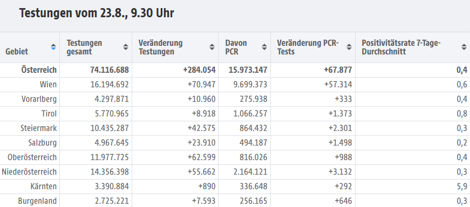Screen dimensions: 470x207
Task: Click Kärnten's positivity rate 5,9
Action: click(x=462, y=187)
